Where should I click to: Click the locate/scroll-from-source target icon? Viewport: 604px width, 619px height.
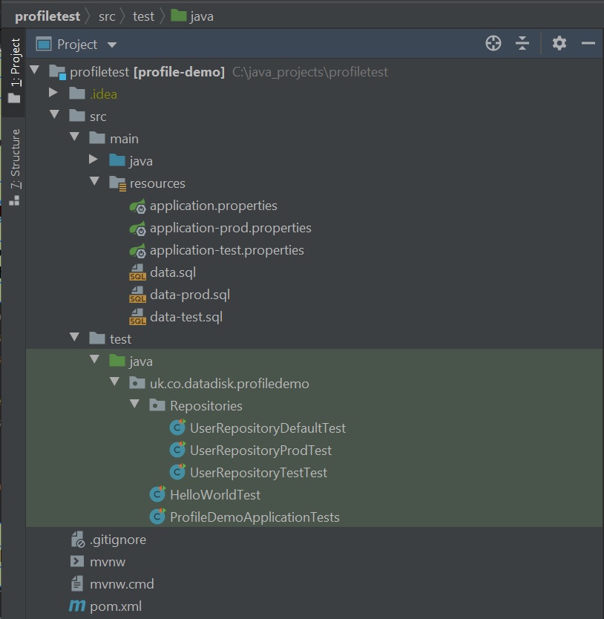click(493, 44)
